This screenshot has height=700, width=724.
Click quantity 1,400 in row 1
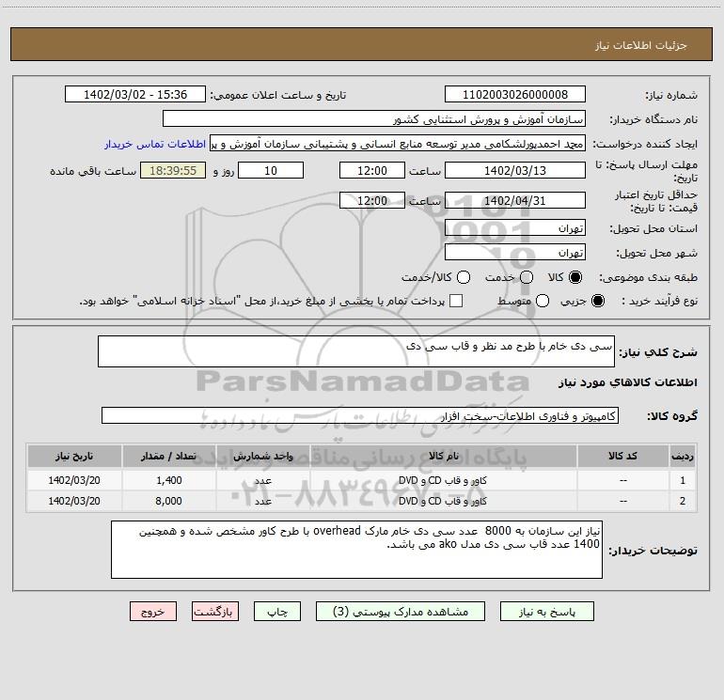[169, 480]
